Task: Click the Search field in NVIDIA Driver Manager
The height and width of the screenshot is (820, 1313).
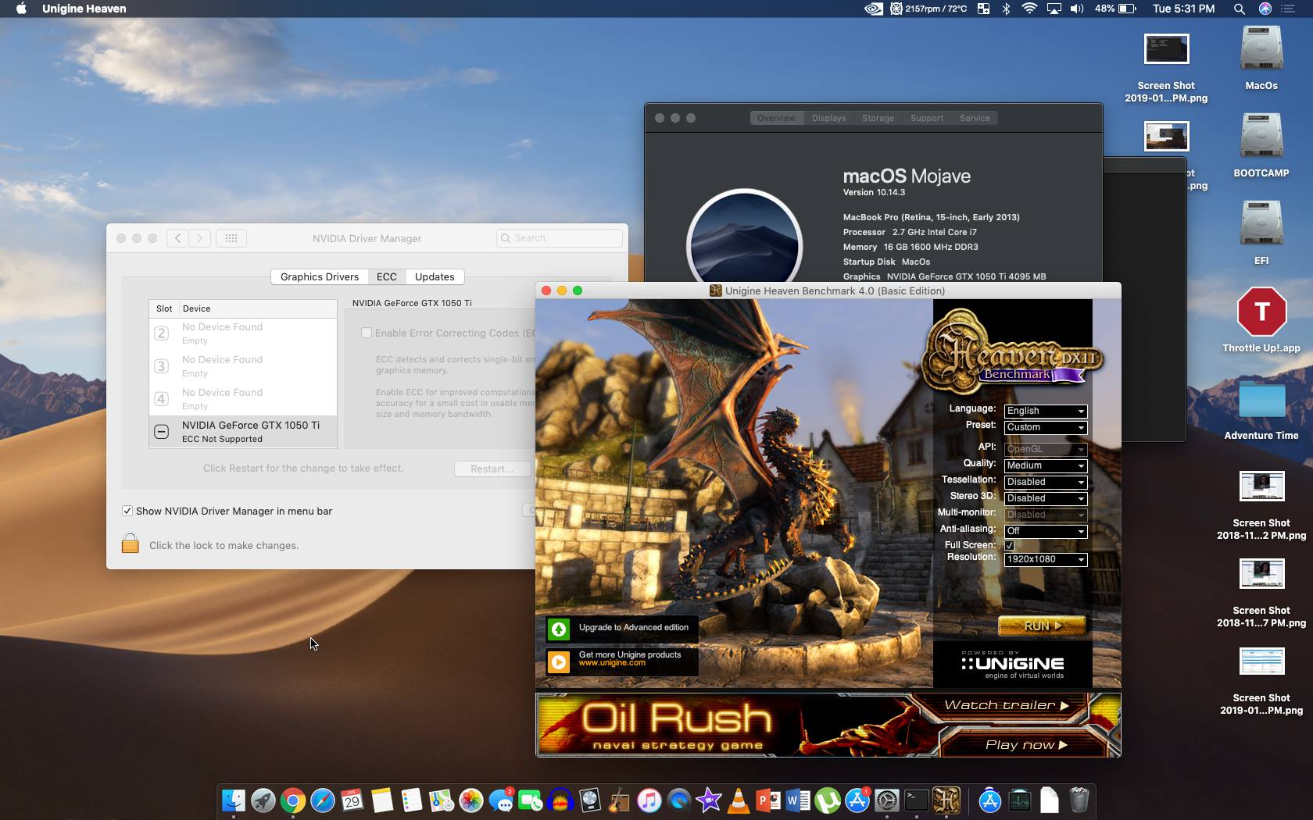Action: click(x=560, y=238)
